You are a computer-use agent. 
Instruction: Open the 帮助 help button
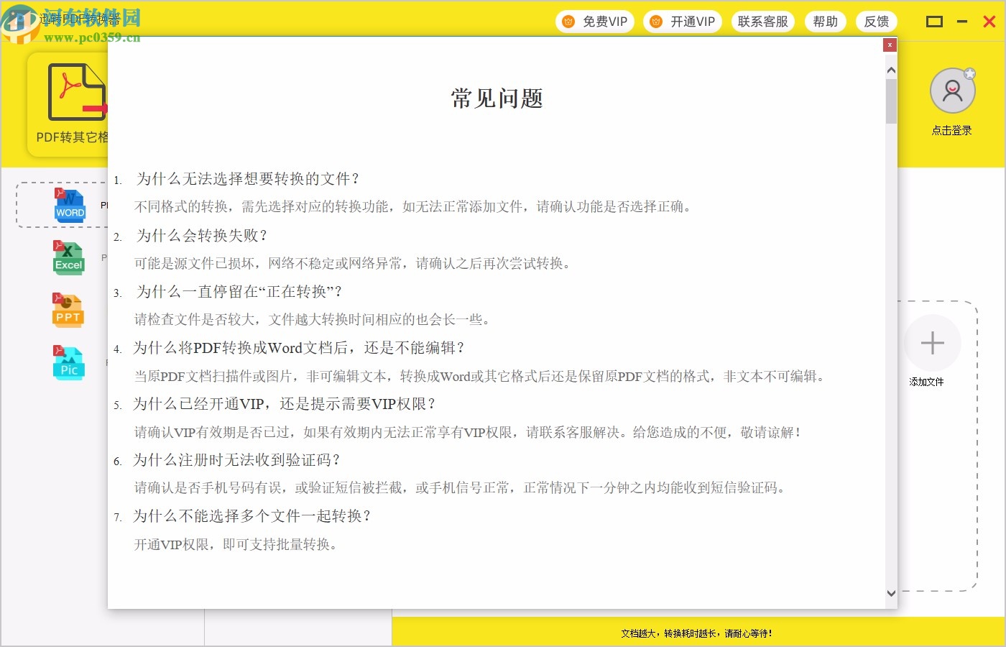point(825,21)
